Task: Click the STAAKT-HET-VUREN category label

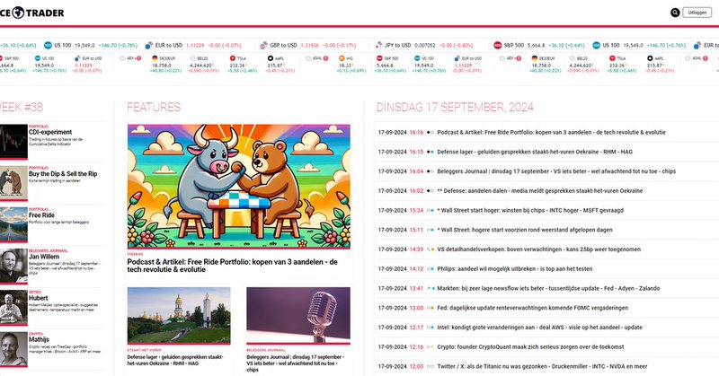Action: [x=144, y=350]
